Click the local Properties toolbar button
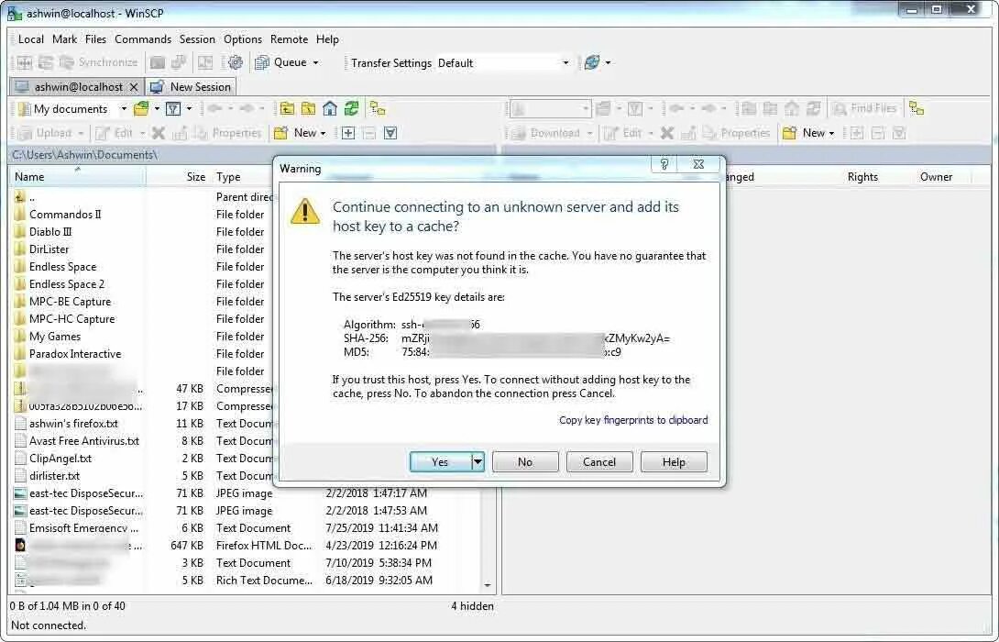Viewport: 999px width, 642px height. click(x=228, y=133)
